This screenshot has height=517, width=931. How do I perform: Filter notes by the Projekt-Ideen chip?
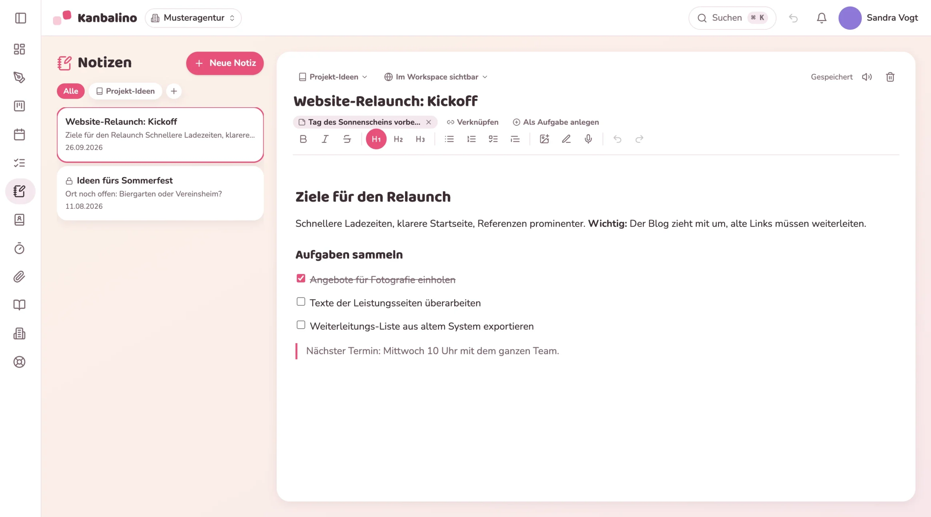[x=125, y=91]
